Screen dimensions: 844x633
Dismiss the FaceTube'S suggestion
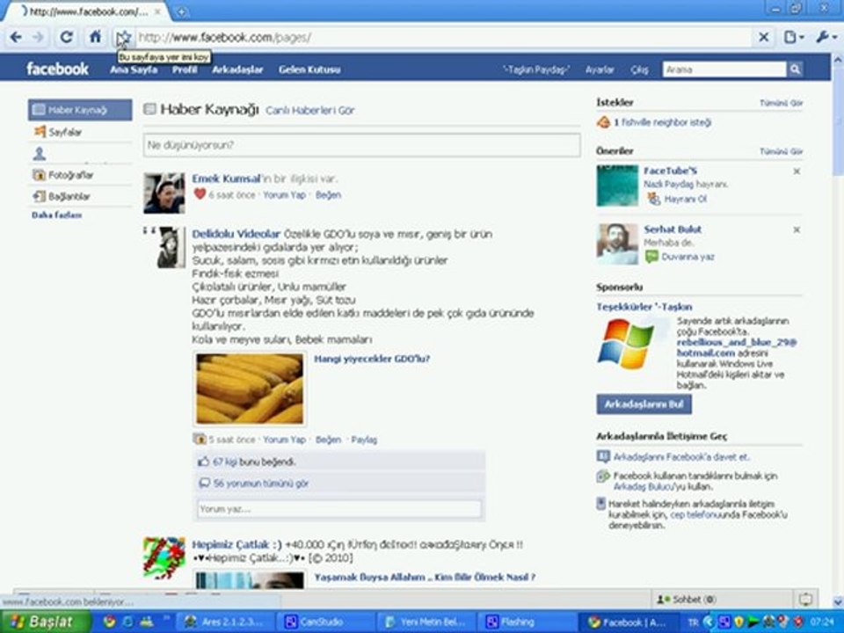tap(797, 171)
